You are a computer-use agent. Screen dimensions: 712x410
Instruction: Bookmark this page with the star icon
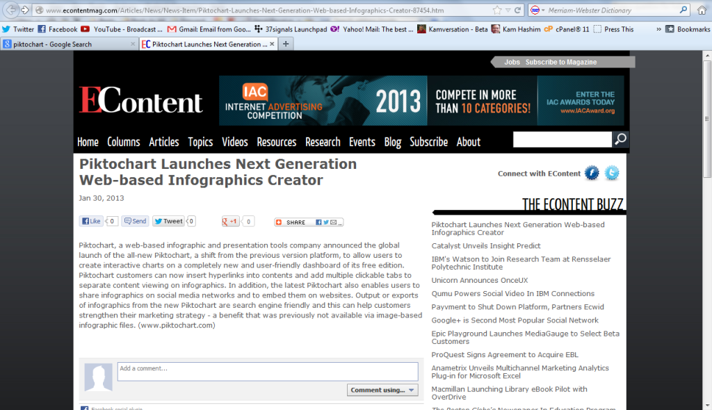click(x=497, y=10)
